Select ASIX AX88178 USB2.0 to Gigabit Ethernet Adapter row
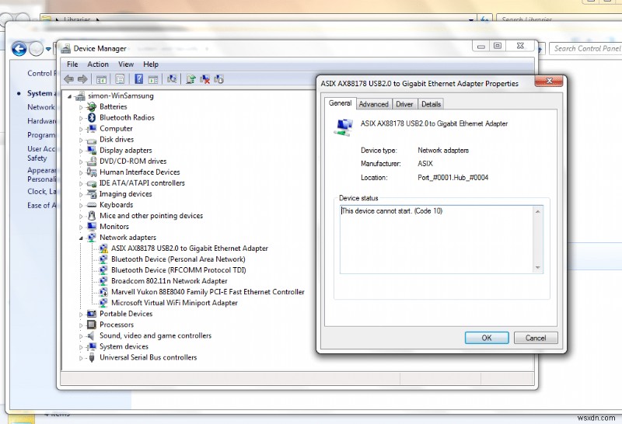Viewport: 622px width, 424px height. [189, 248]
